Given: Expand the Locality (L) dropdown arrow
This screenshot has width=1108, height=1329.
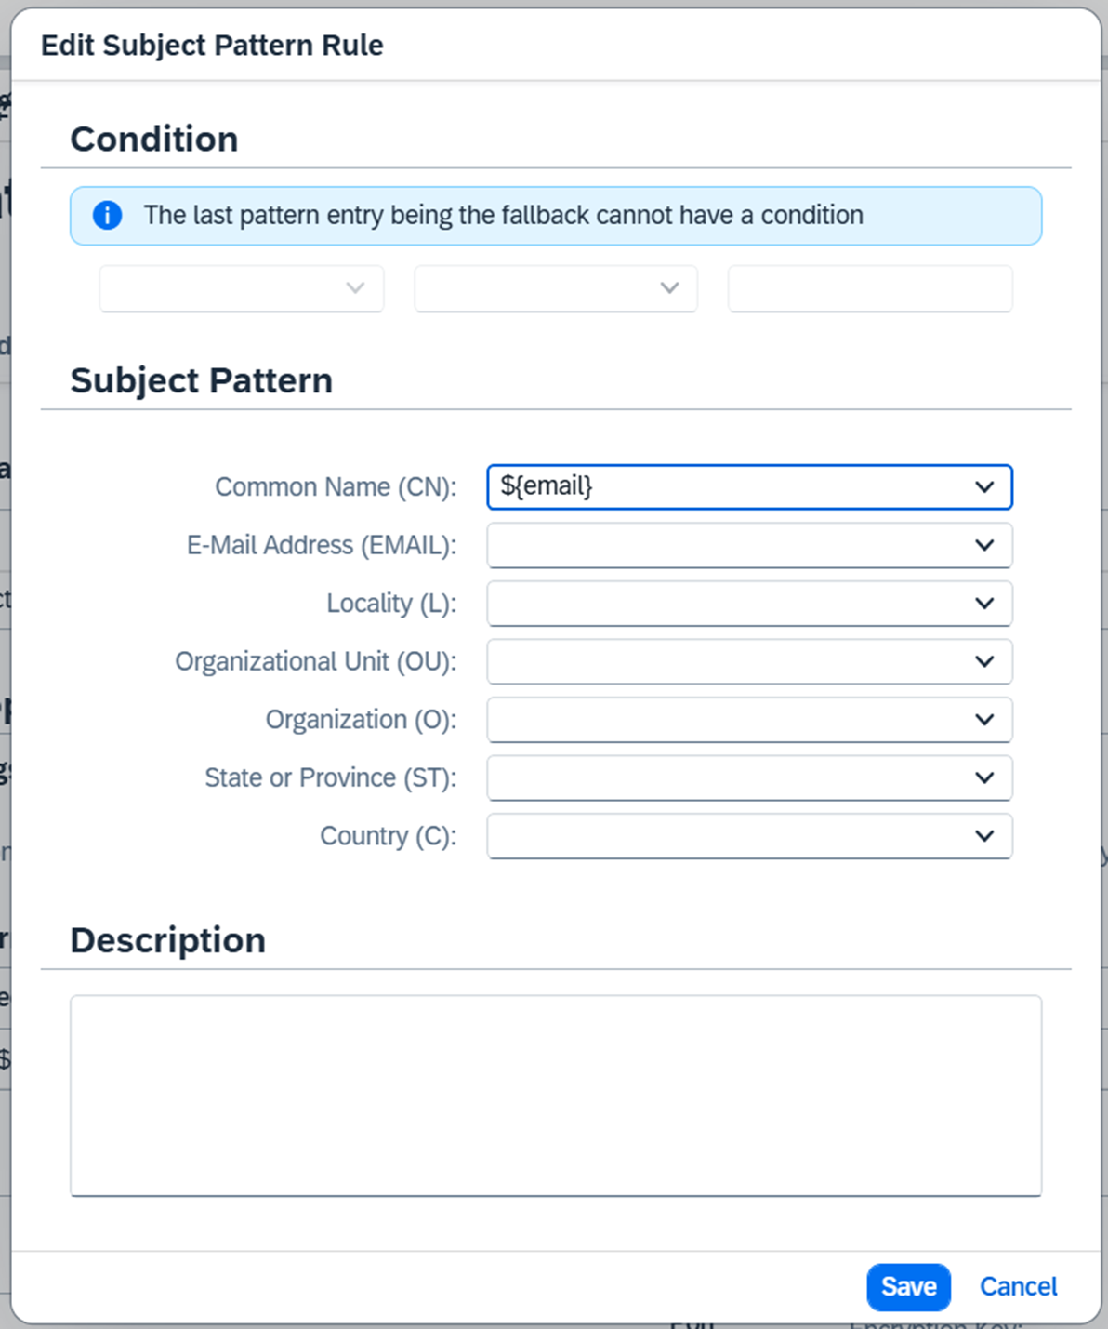Looking at the screenshot, I should click(x=984, y=604).
